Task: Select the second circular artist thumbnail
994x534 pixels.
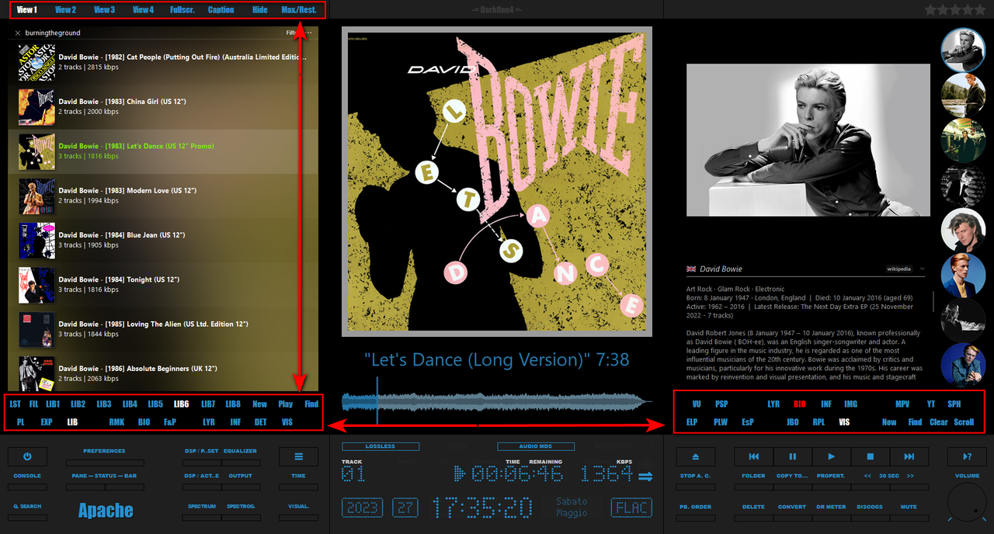Action: [963, 95]
